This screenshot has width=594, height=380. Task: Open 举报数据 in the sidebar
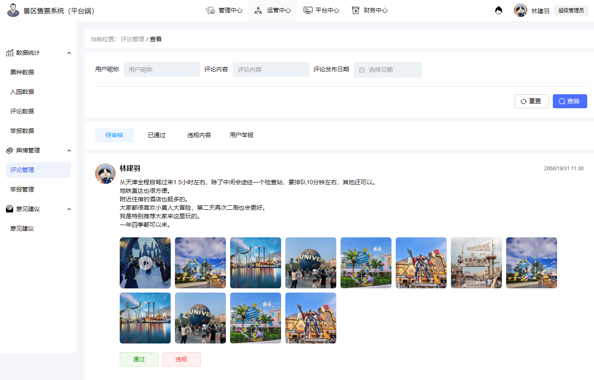[x=22, y=131]
